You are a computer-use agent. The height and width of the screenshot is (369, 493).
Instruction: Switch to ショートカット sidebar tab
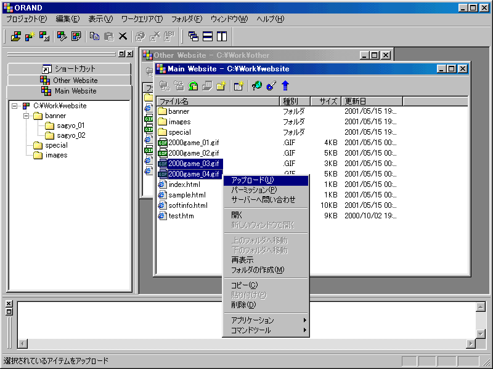[x=69, y=69]
